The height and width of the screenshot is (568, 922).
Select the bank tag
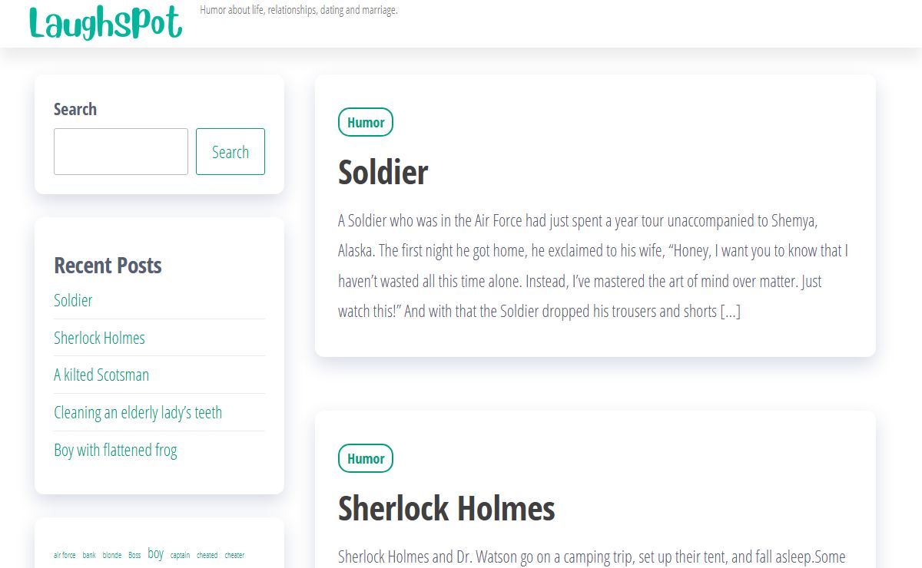point(89,555)
